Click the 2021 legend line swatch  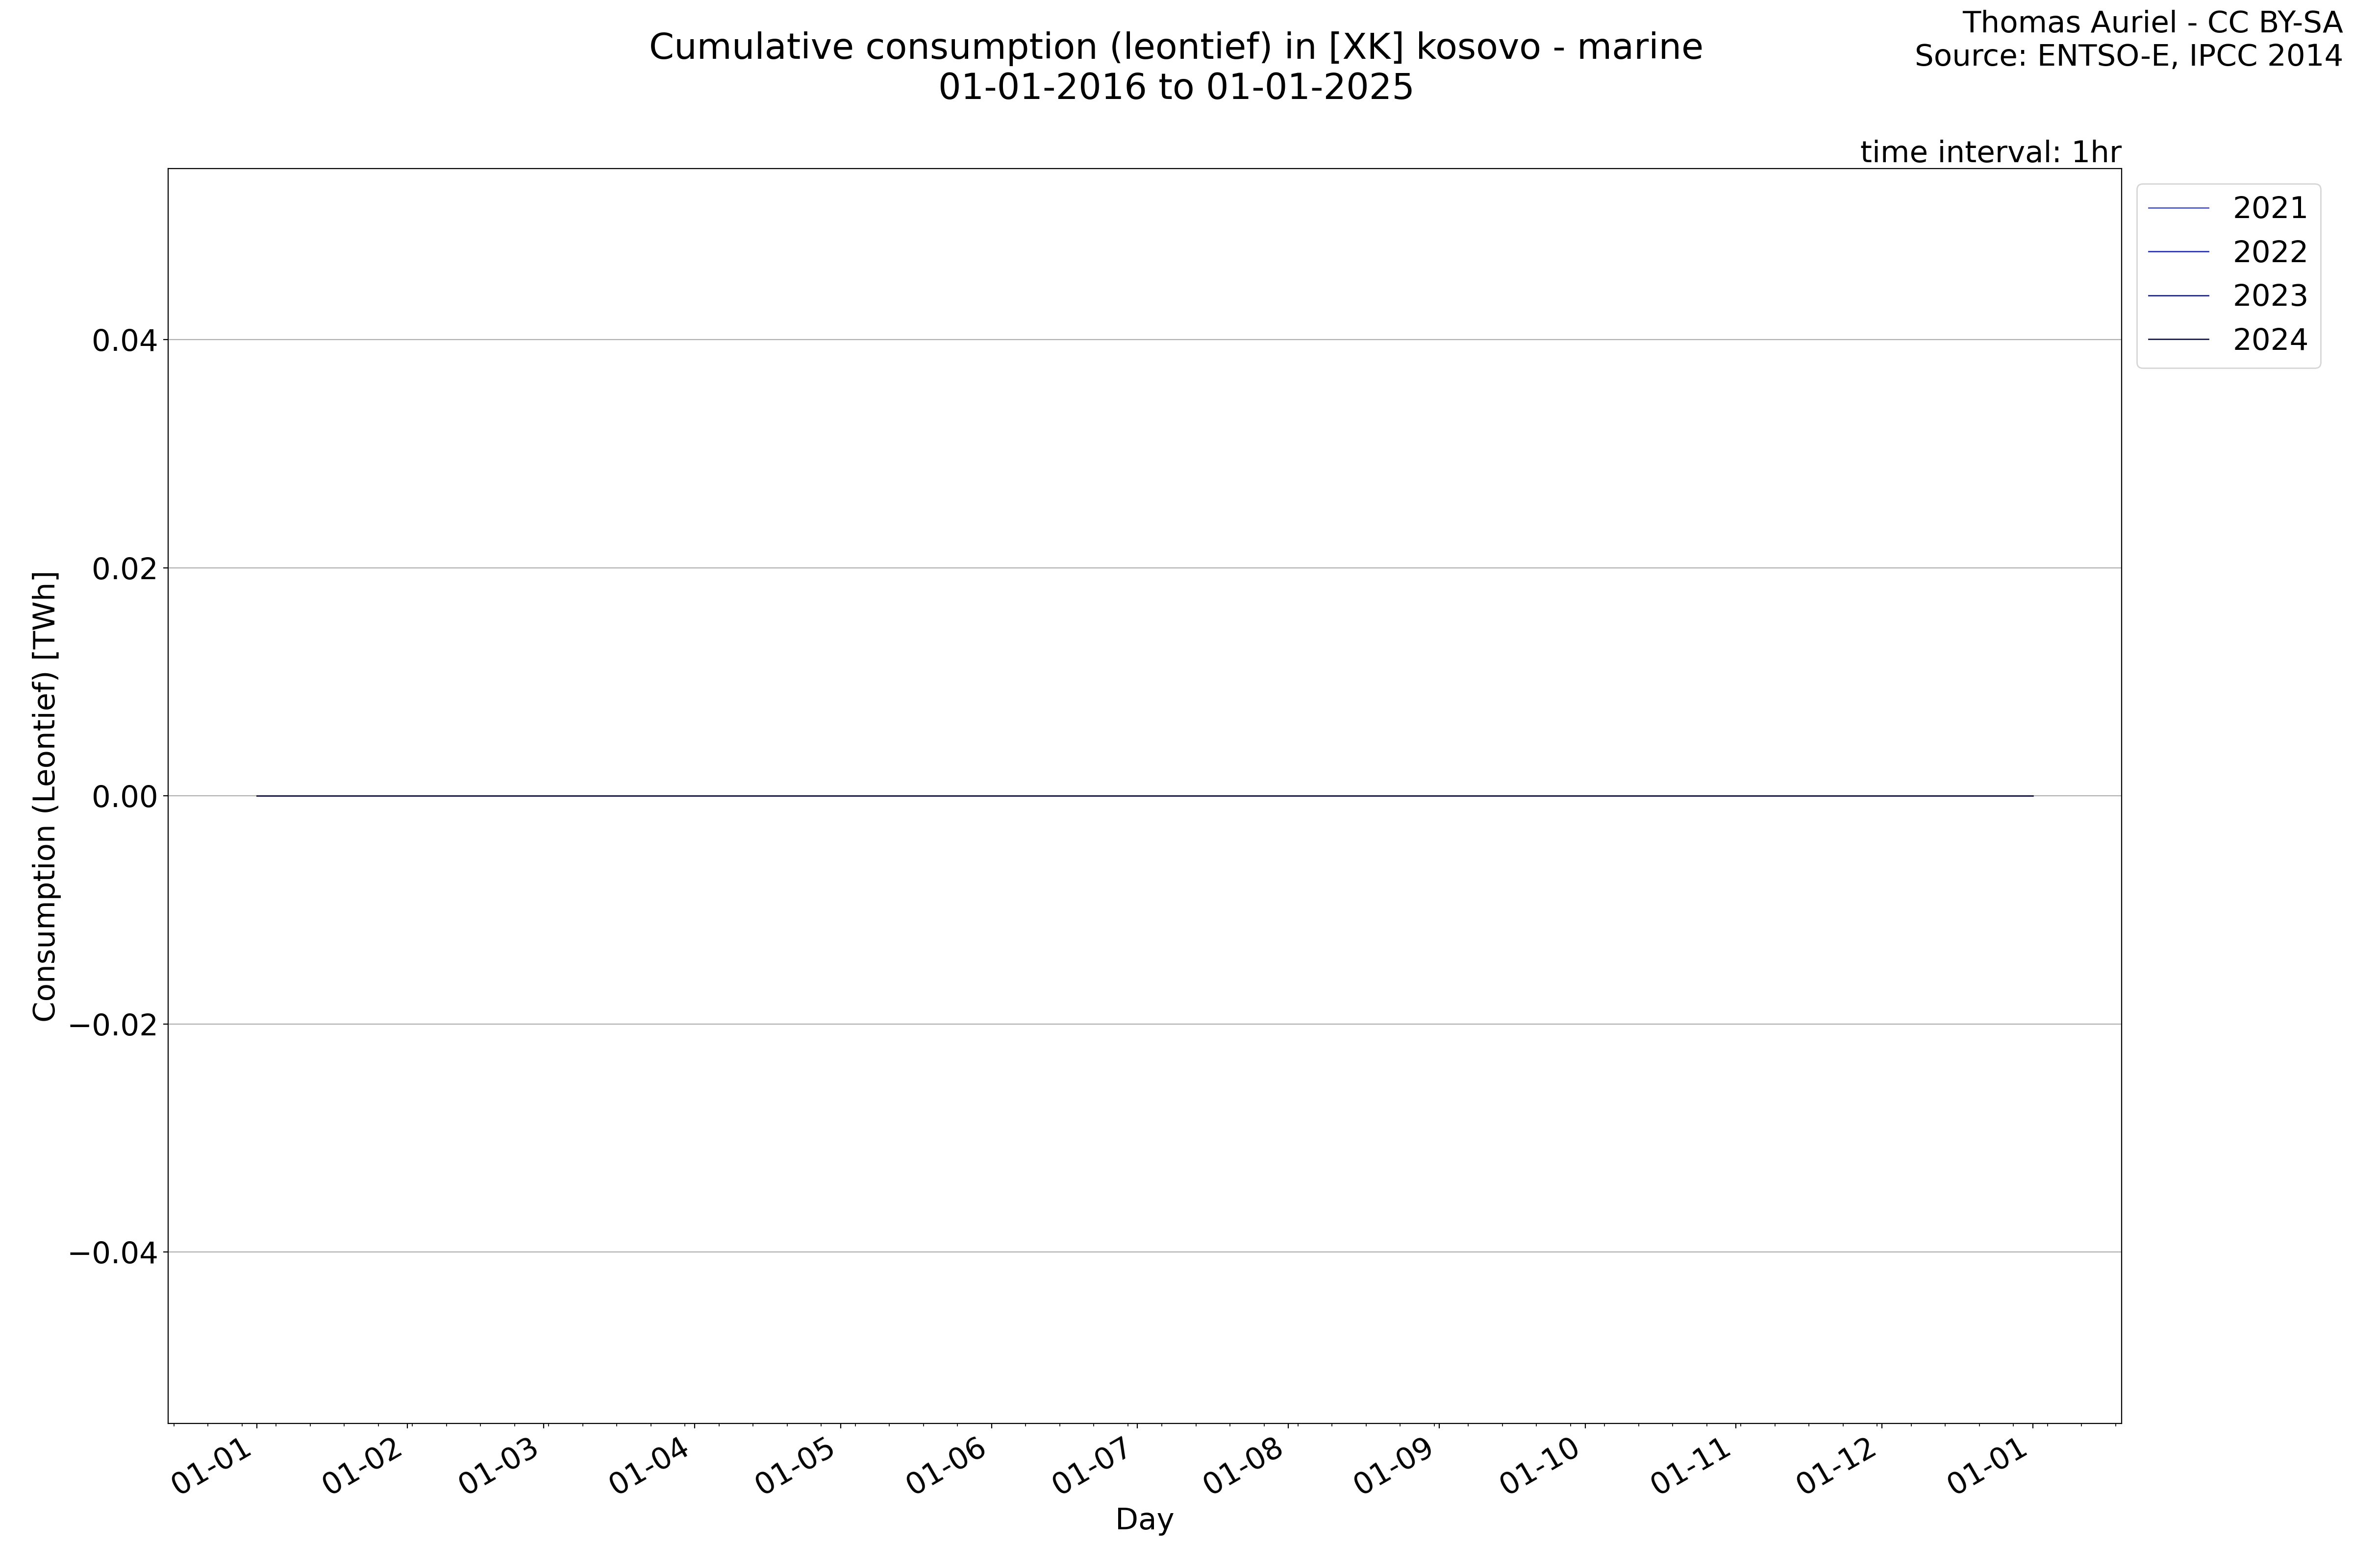pyautogui.click(x=2178, y=208)
